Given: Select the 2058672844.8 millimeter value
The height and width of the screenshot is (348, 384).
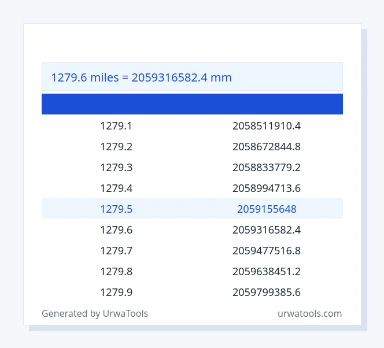Looking at the screenshot, I should coord(267,147).
